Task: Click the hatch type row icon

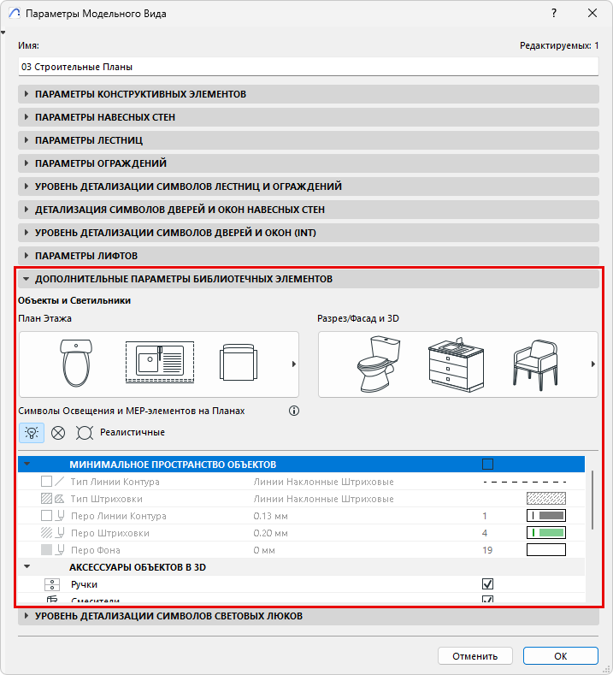Action: pyautogui.click(x=53, y=499)
